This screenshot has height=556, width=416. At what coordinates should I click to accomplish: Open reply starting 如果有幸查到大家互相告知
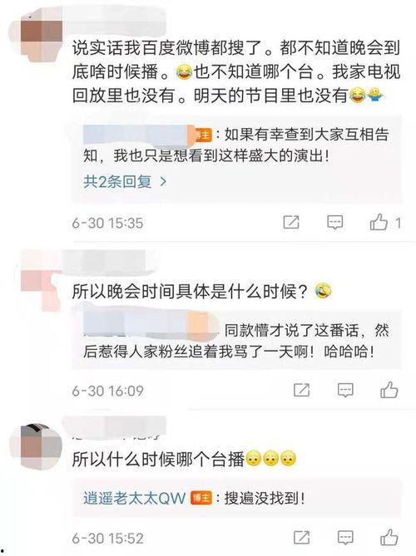tap(237, 145)
